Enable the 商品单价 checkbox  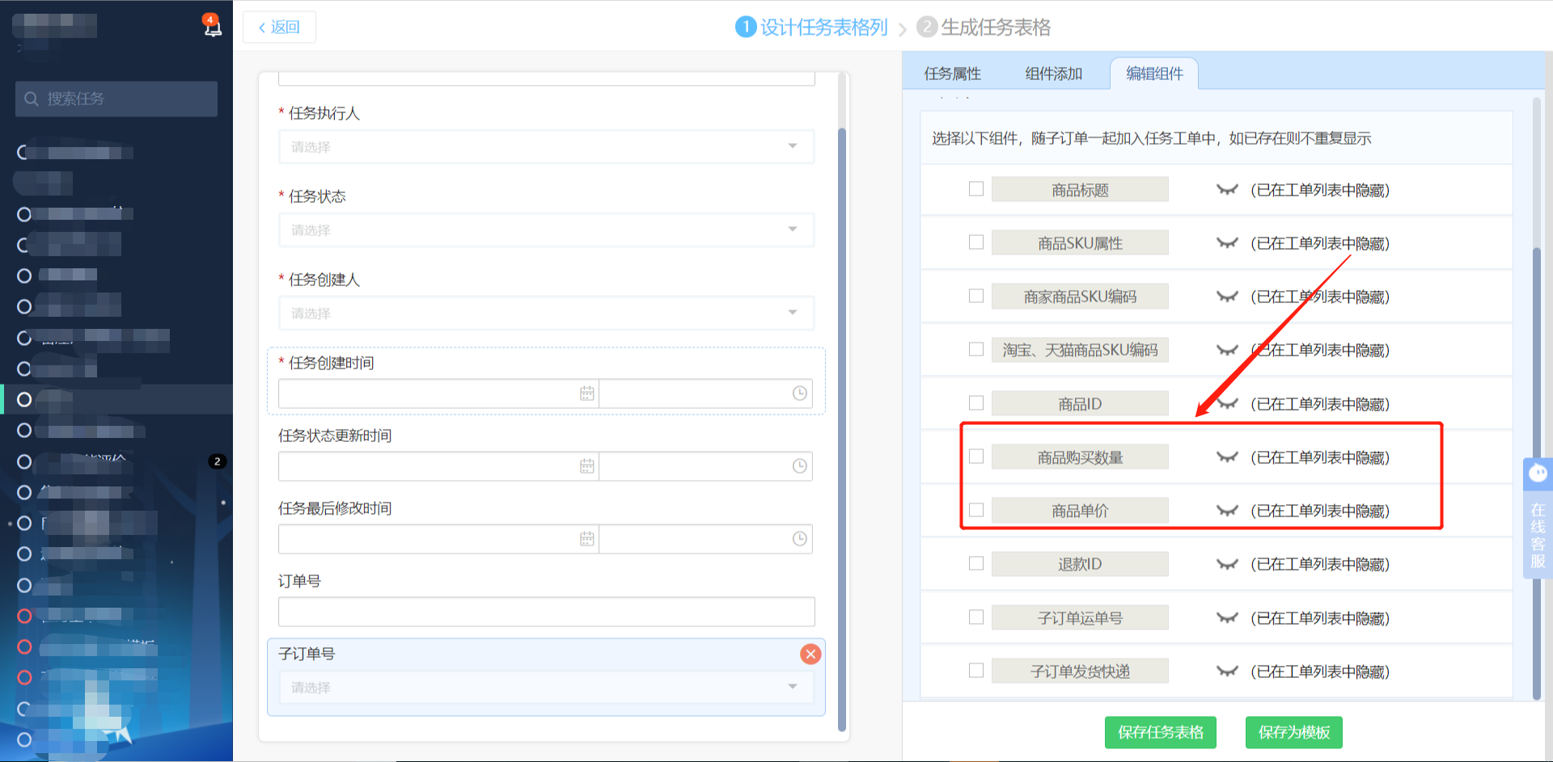click(x=976, y=510)
